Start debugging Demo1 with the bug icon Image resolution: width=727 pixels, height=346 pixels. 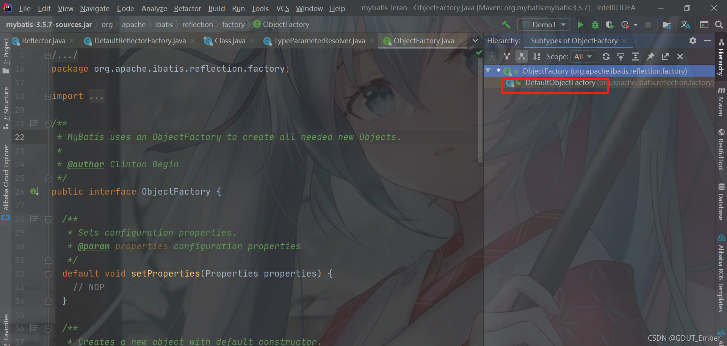pyautogui.click(x=595, y=25)
